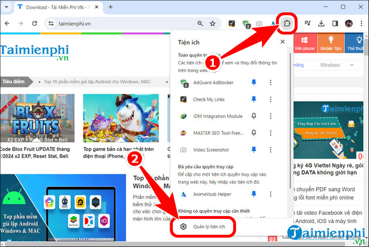Open Top game bắn cá article link

[118, 153]
